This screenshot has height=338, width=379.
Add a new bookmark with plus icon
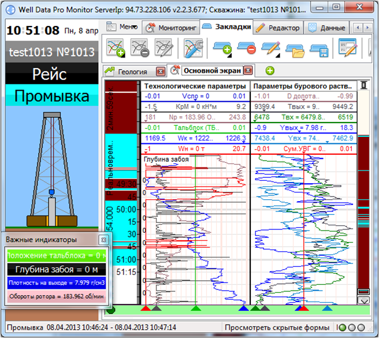[222, 49]
